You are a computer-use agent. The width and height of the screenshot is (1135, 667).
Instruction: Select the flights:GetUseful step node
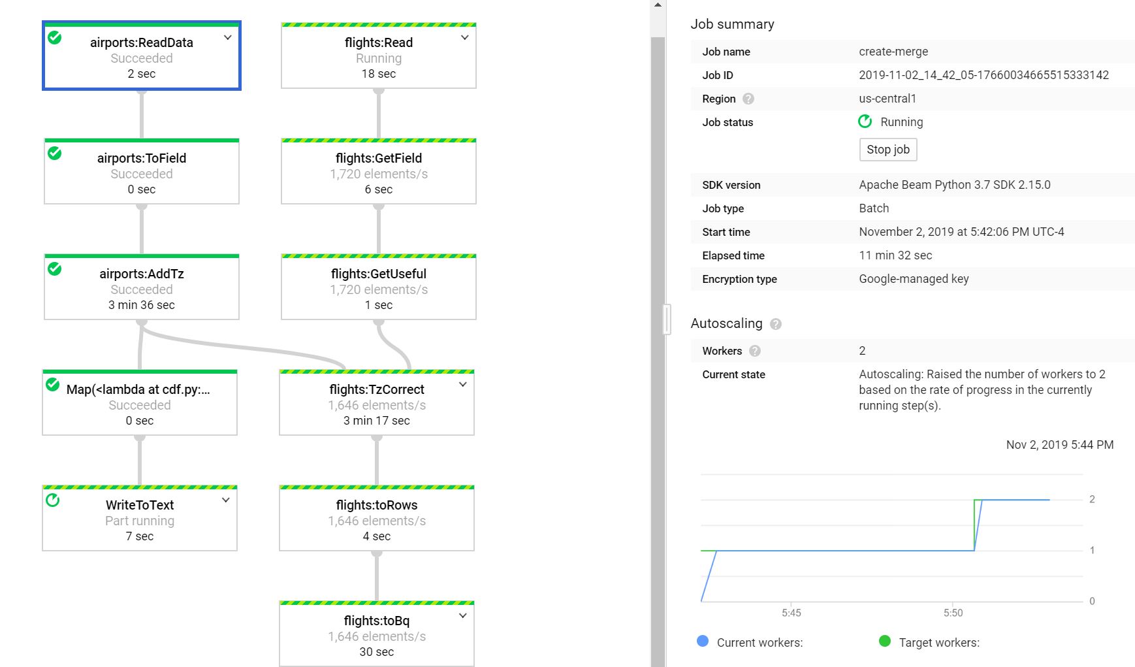[x=379, y=287]
